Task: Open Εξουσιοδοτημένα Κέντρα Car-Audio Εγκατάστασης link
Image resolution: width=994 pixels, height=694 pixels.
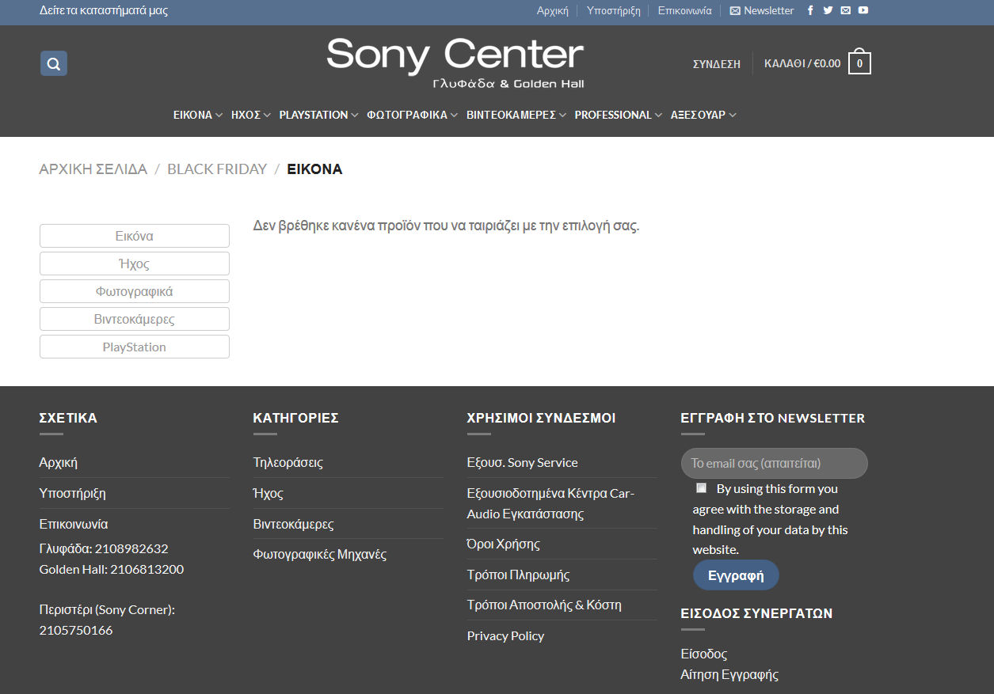Action: pyautogui.click(x=551, y=503)
